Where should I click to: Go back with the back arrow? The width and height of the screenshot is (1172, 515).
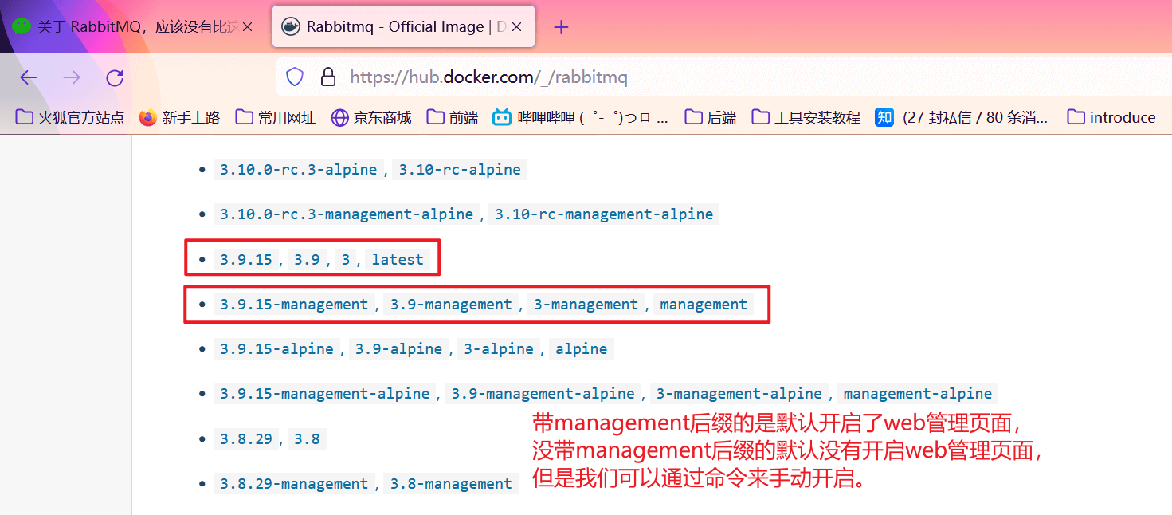pyautogui.click(x=29, y=77)
